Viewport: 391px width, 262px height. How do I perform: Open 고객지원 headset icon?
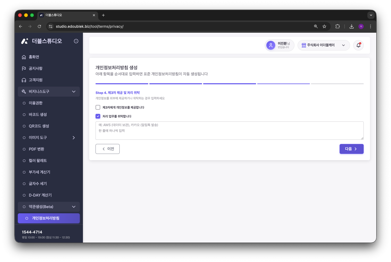click(24, 80)
